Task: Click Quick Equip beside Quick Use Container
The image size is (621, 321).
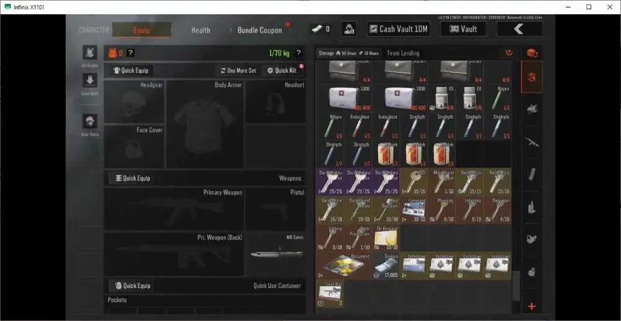Action: (132, 286)
